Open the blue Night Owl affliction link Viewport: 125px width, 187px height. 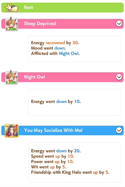tap(69, 53)
